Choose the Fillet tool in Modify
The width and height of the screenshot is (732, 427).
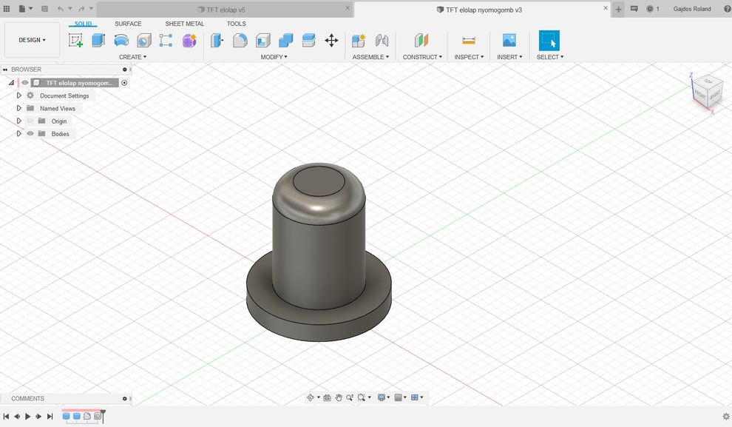(240, 41)
